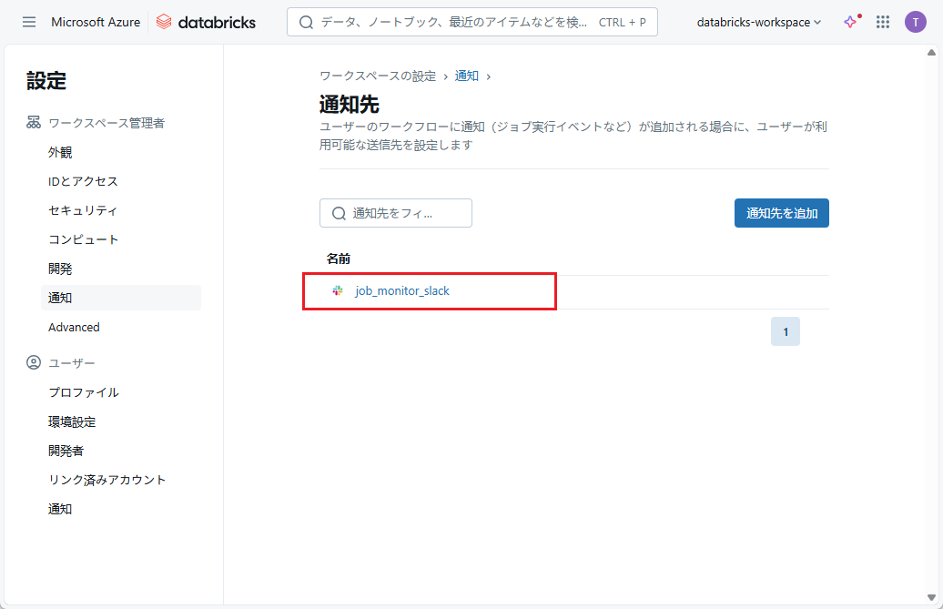Screen dimensions: 943x609
Task: Click the 通知 breadcrumb link
Action: [467, 76]
